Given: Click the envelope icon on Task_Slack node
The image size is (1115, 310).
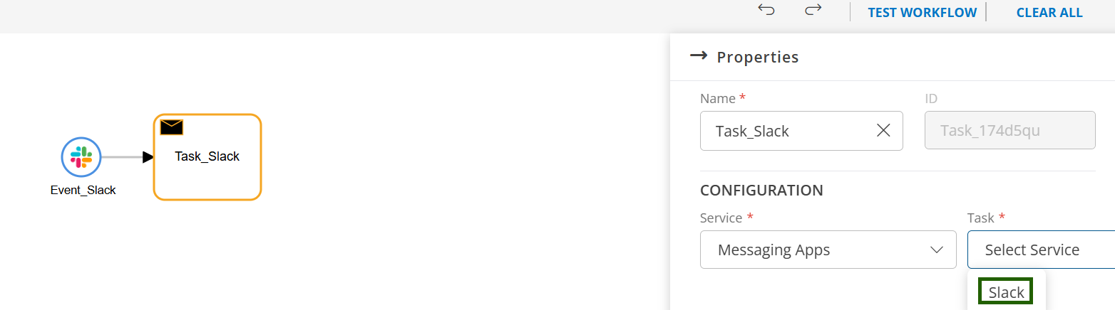Looking at the screenshot, I should coord(172,127).
